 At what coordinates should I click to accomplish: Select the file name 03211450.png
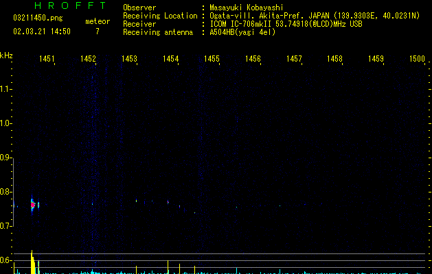[x=38, y=18]
